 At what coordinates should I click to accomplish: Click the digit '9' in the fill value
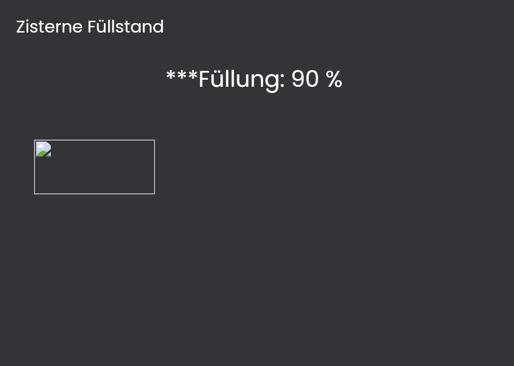pos(298,79)
